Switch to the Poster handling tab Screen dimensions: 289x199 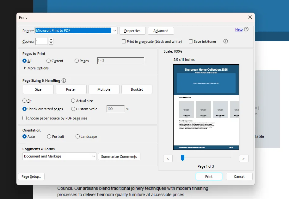coord(71,89)
